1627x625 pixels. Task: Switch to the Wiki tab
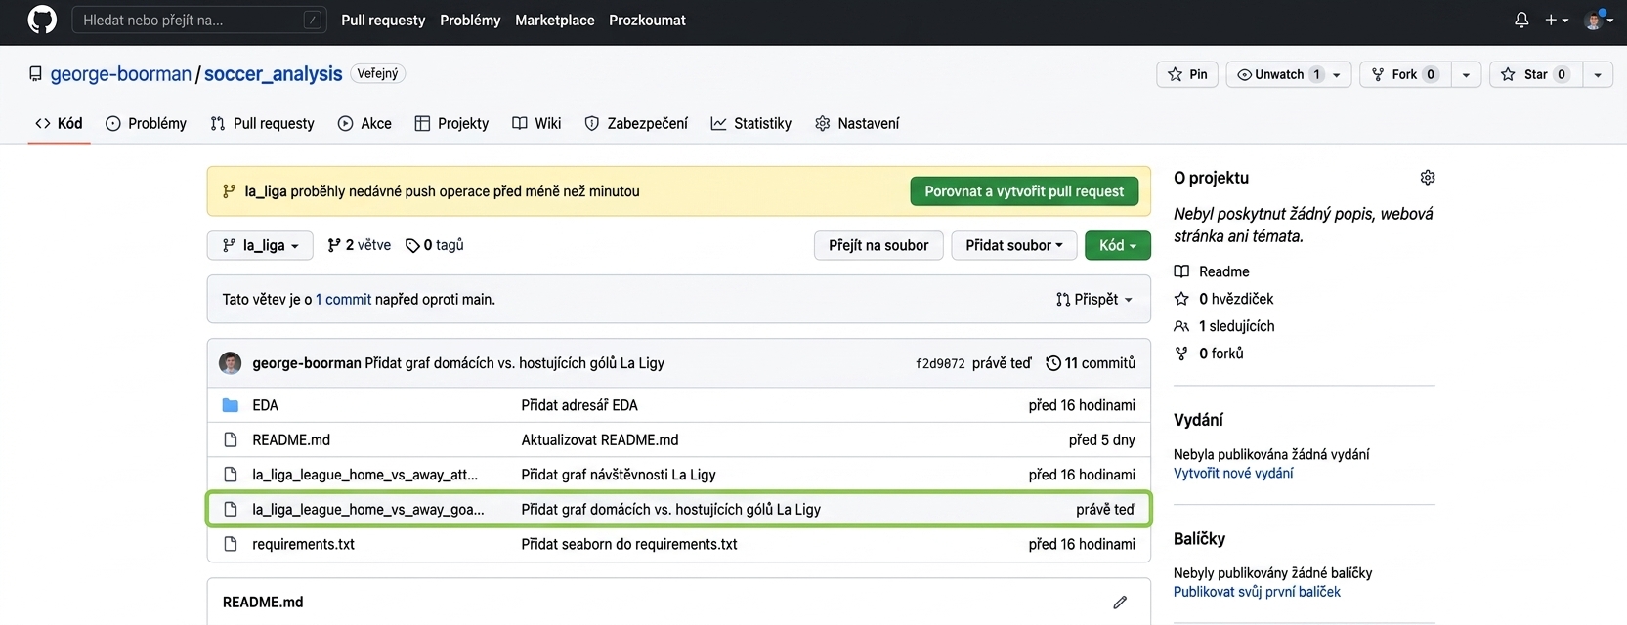(536, 123)
